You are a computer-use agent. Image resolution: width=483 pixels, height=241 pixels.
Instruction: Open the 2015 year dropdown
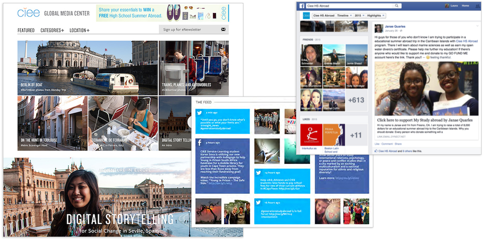(x=359, y=15)
